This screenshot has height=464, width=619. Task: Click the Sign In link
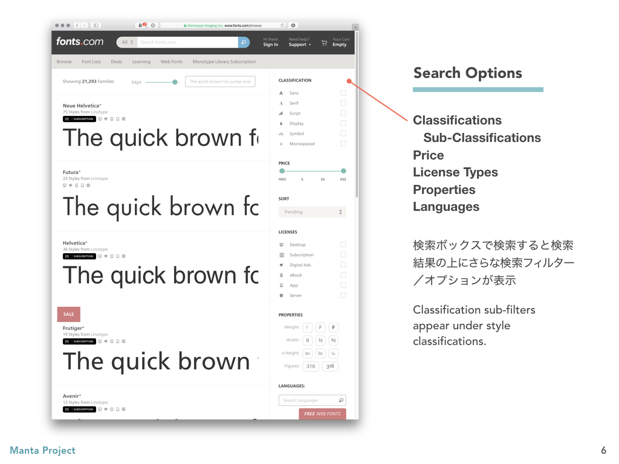pyautogui.click(x=271, y=45)
